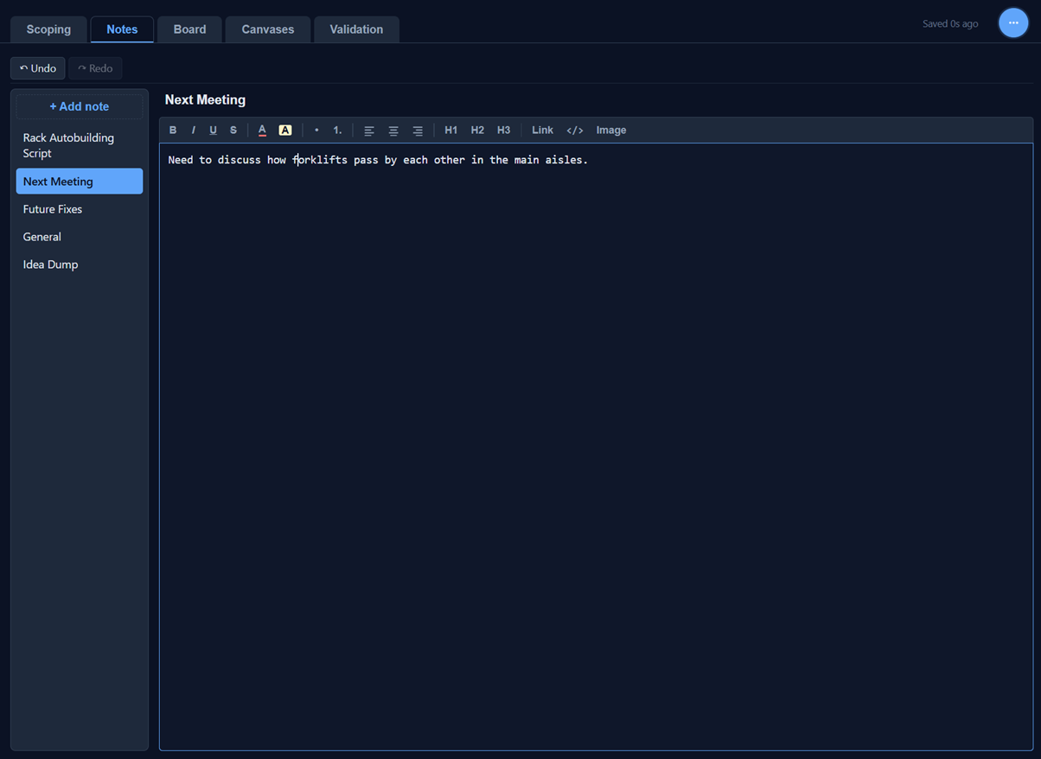Viewport: 1041px width, 759px height.
Task: Open the Validation tab
Action: 356,29
